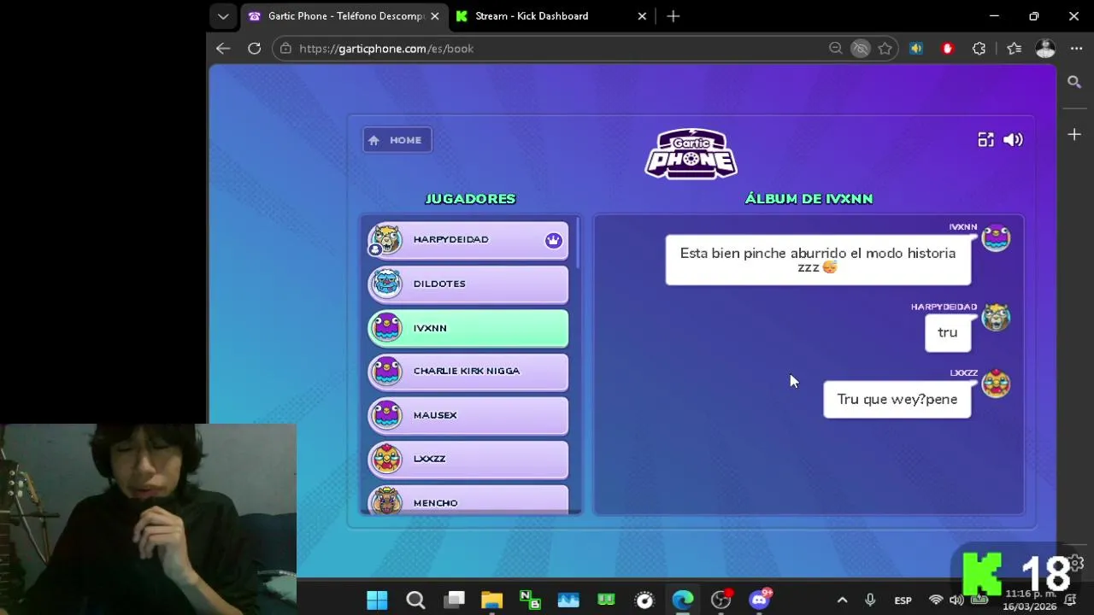Click IVXNN avatar in the album
Screen dimensions: 1094x615
pos(996,238)
